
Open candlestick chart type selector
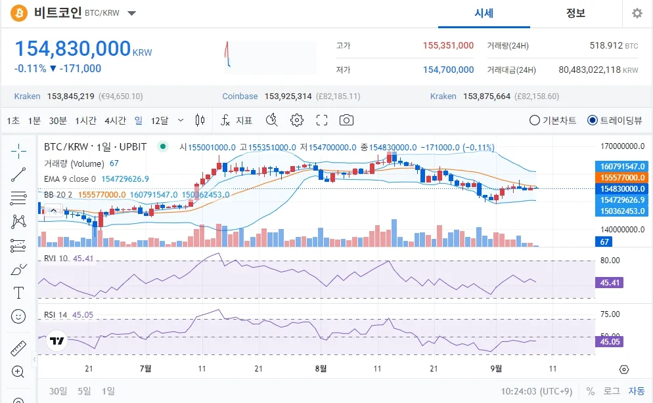[x=200, y=120]
